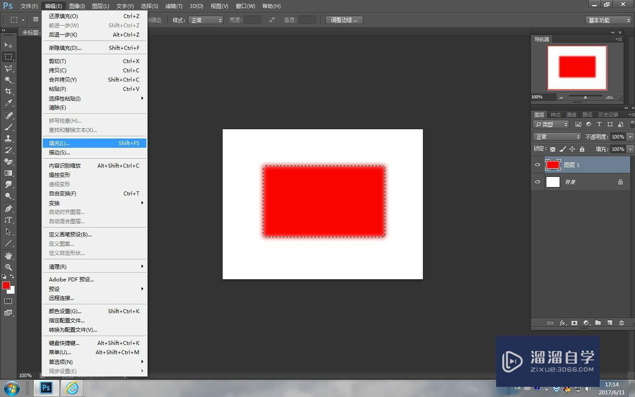Expand the 清理(R) submenu
The width and height of the screenshot is (635, 397).
tap(94, 266)
